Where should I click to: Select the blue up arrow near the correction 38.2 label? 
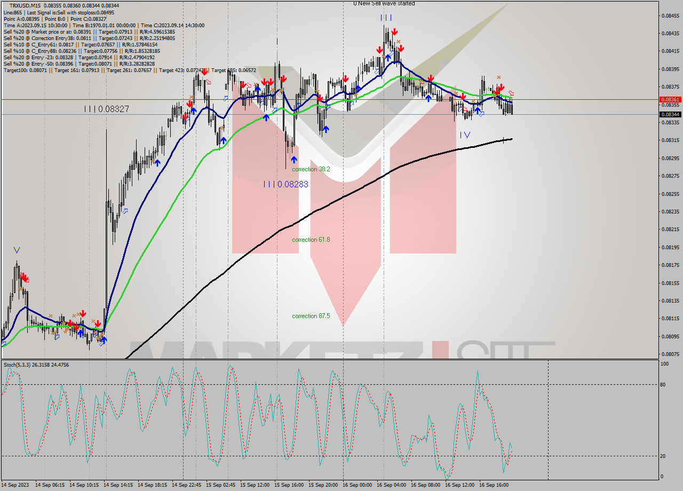[294, 159]
